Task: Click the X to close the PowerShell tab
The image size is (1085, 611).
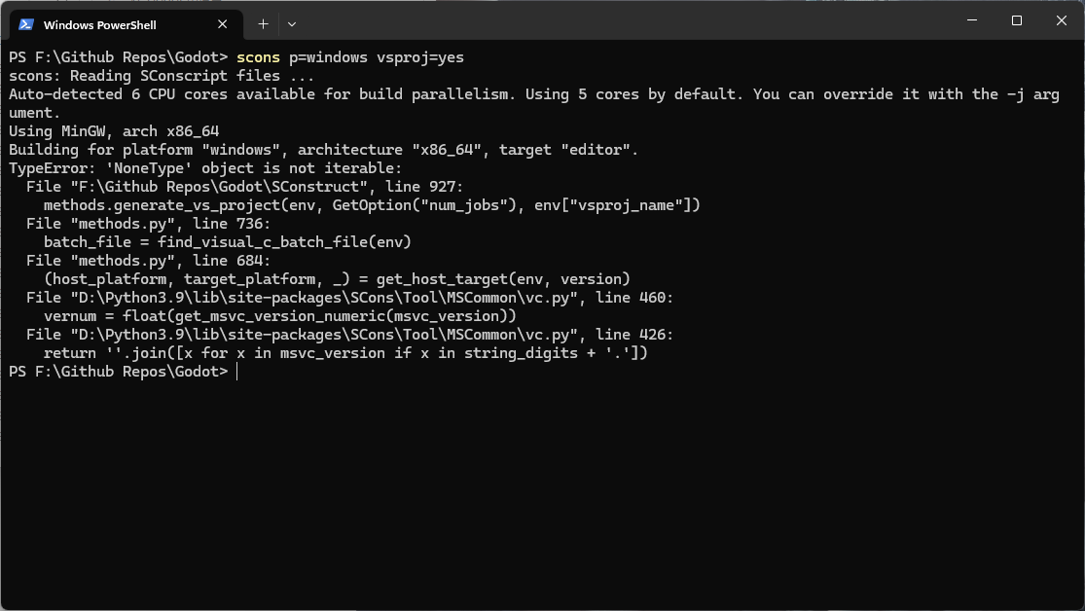Action: [222, 24]
